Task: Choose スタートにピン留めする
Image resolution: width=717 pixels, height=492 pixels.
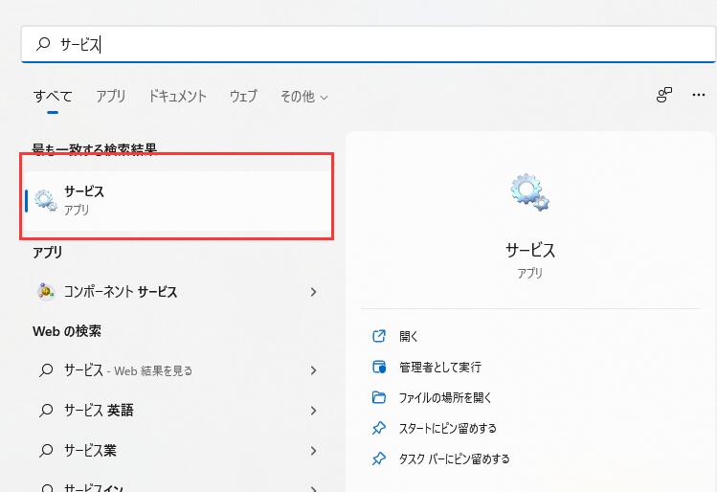Action: pos(448,429)
